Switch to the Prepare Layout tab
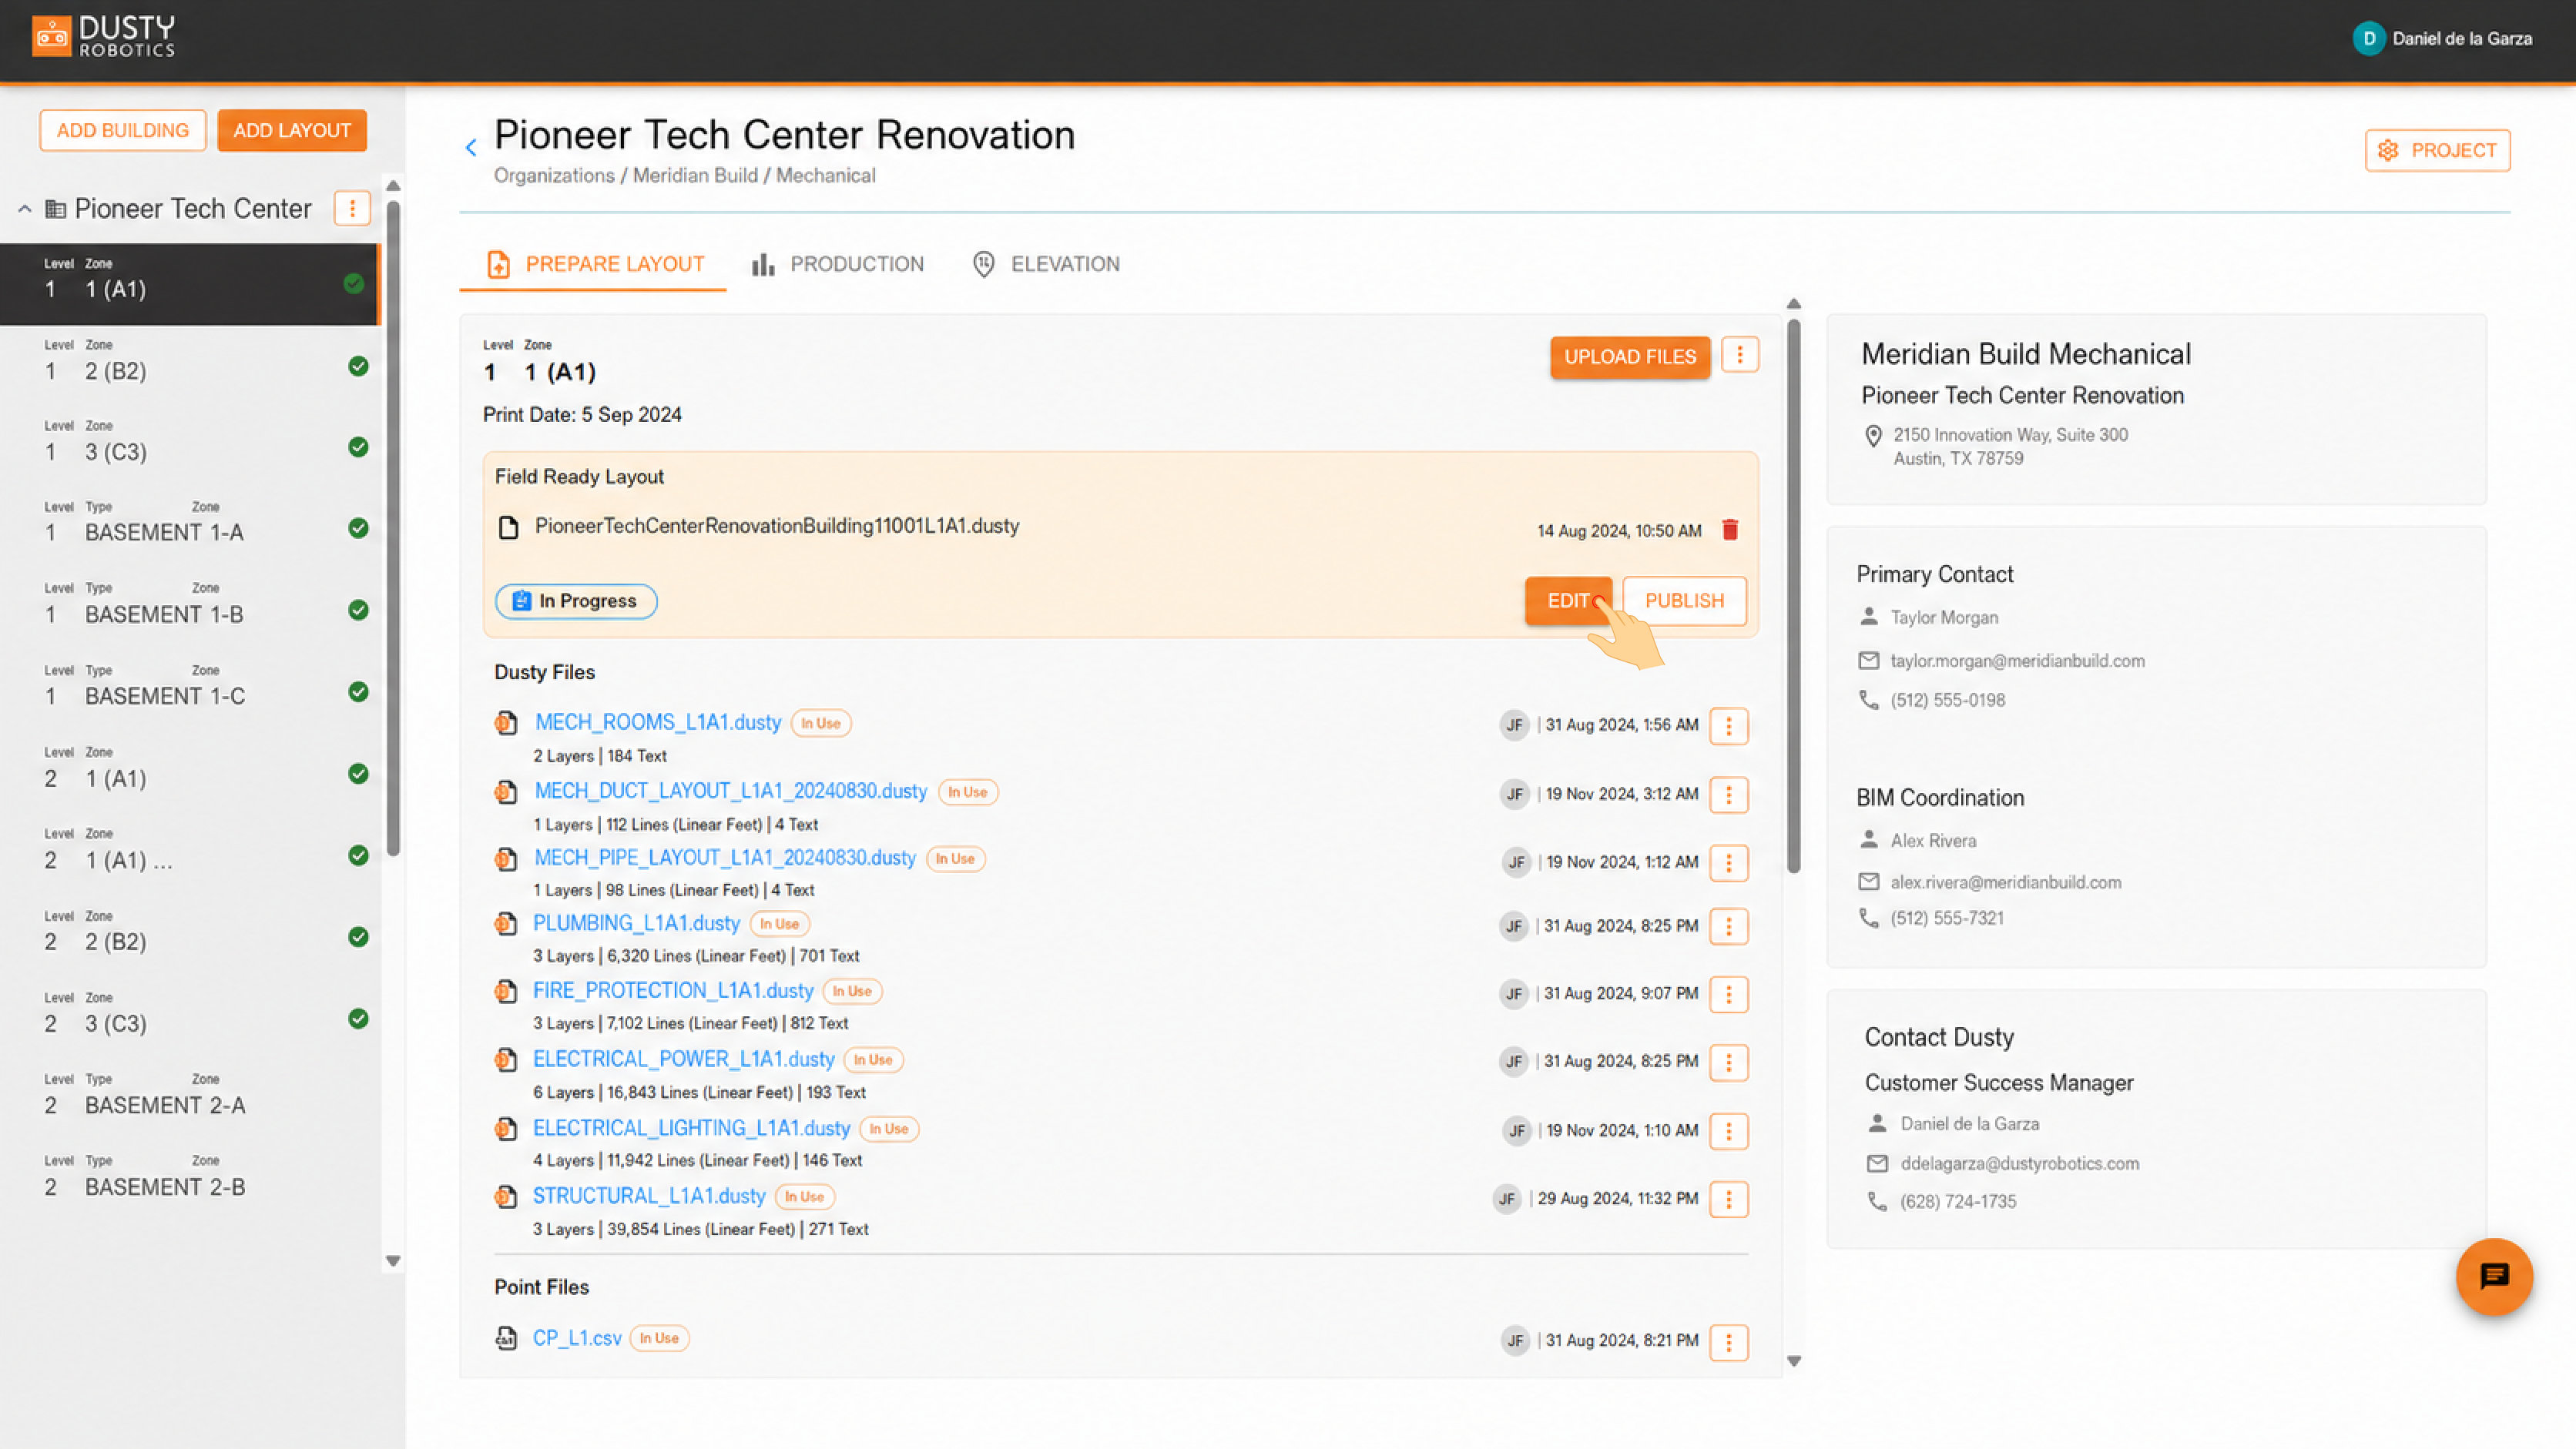The image size is (2576, 1449). pos(594,264)
